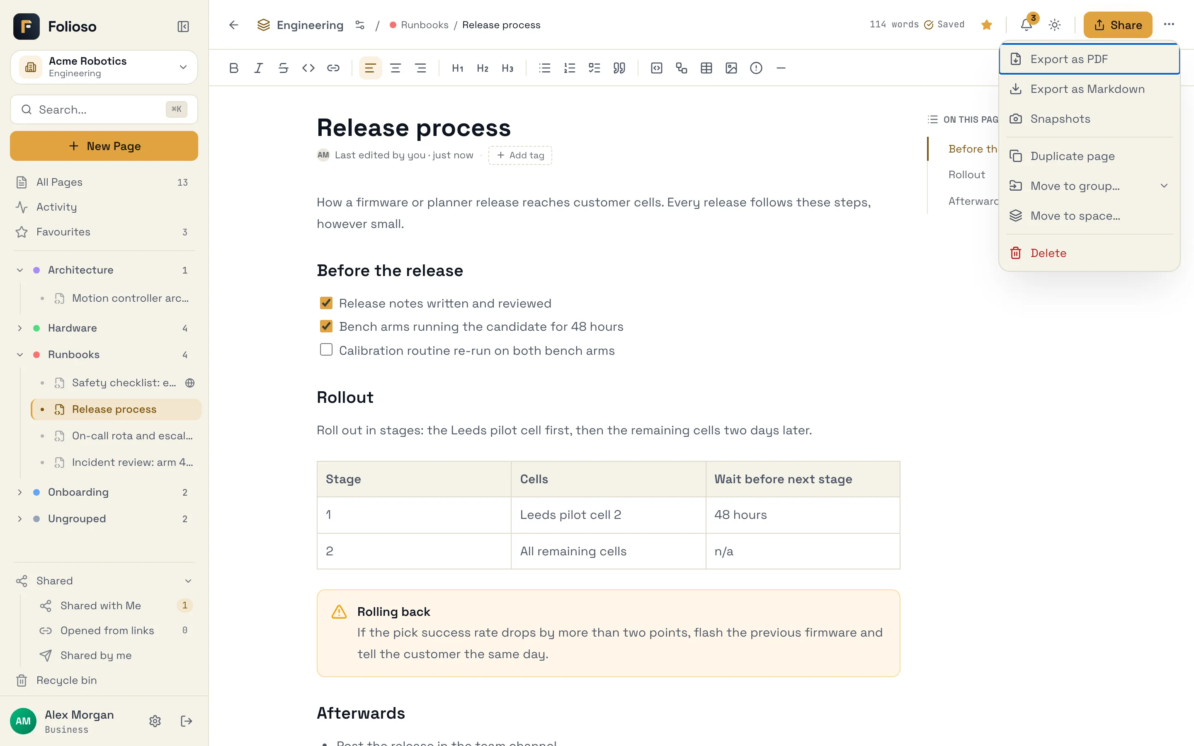Viewport: 1194px width, 746px height.
Task: Focus the Search field
Action: 104,109
